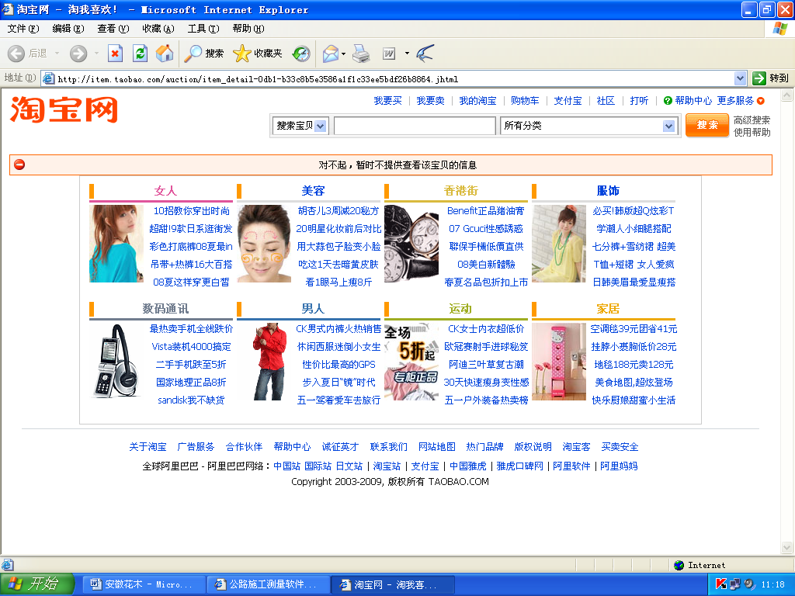
Task: Click the Search magnifier toolbar button
Action: pos(204,54)
